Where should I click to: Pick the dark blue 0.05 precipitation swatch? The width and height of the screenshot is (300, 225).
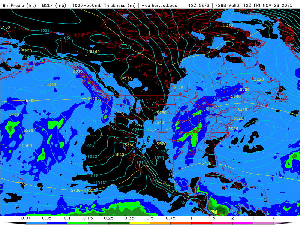tap(57, 223)
